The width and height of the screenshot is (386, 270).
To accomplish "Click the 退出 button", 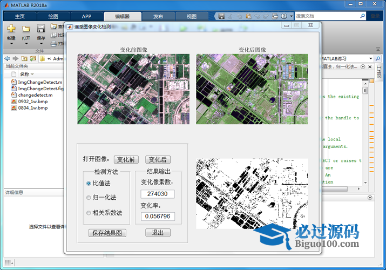I will click(158, 233).
